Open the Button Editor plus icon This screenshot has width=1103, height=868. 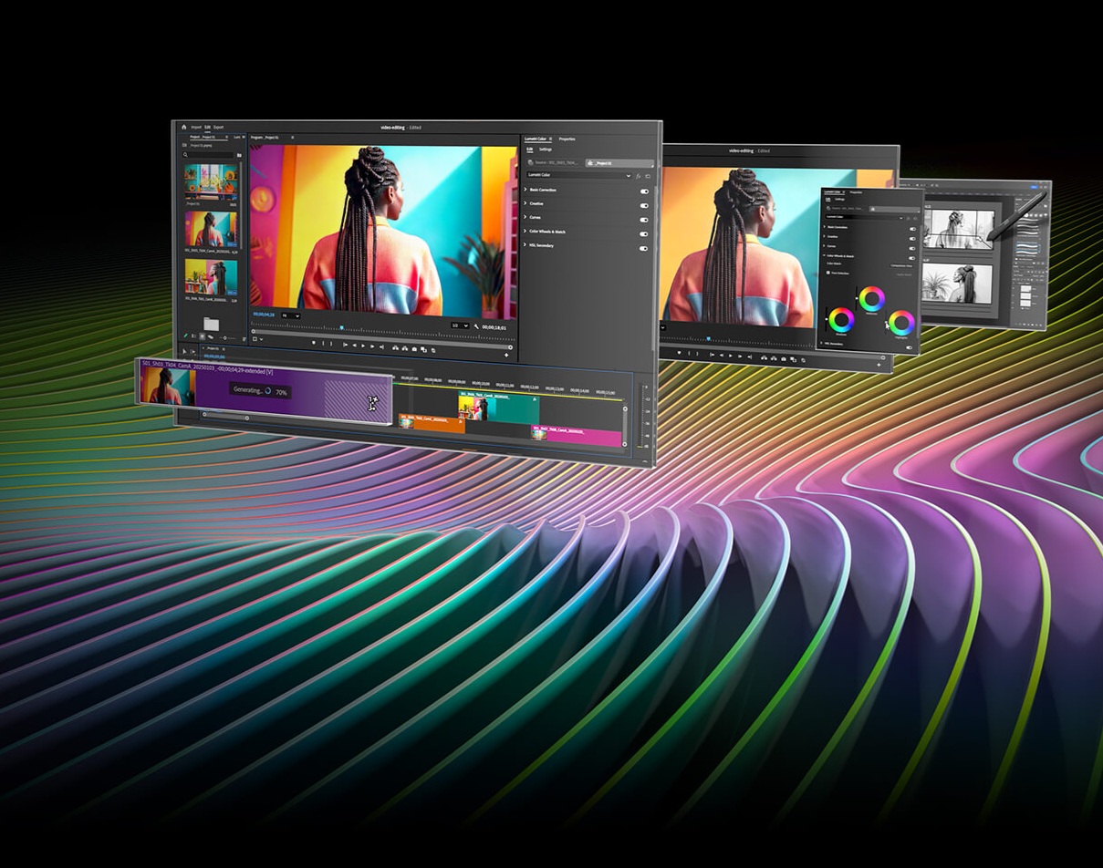[506, 356]
